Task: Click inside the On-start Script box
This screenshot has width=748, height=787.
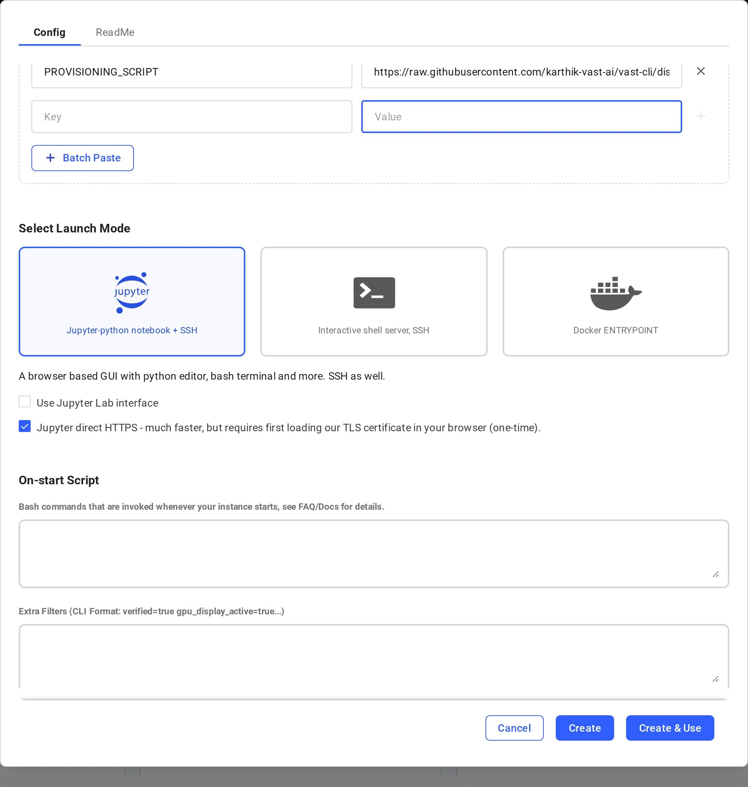Action: click(x=374, y=554)
